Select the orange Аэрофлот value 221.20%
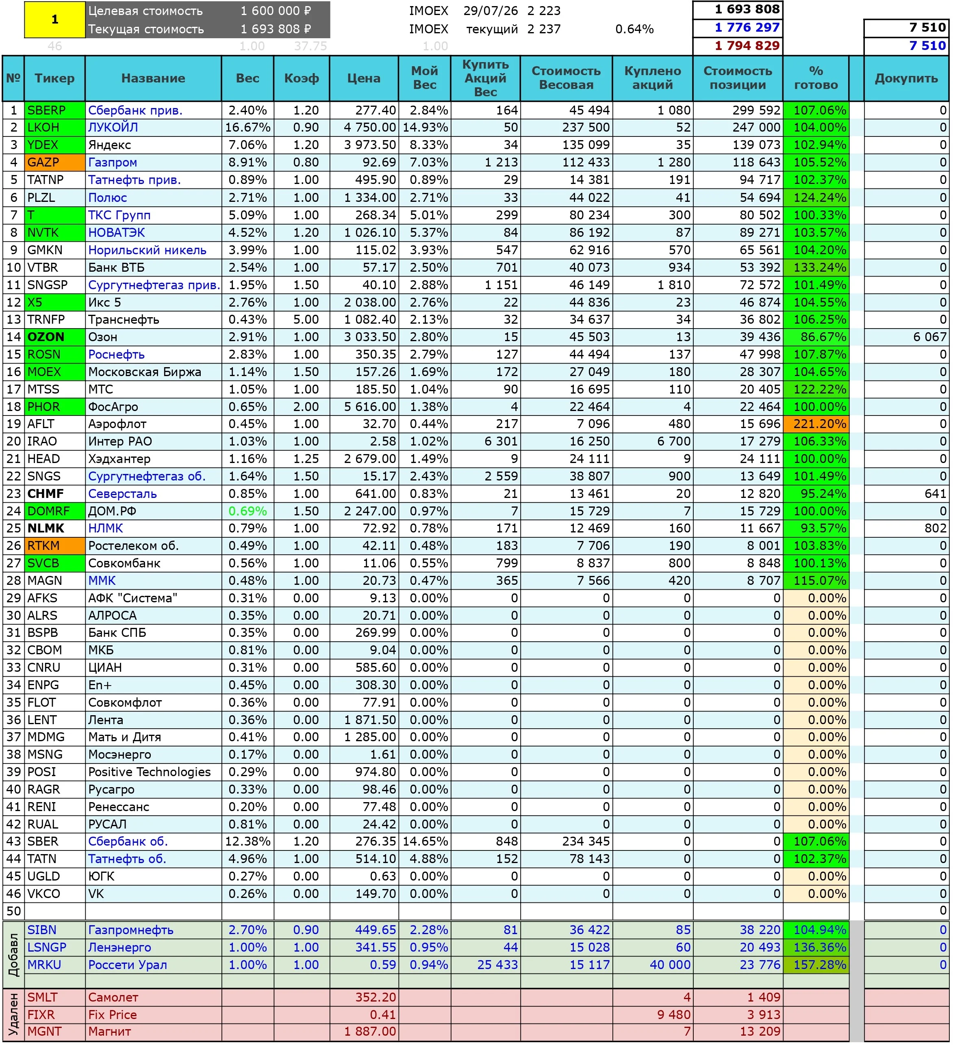Image resolution: width=953 pixels, height=1045 pixels. [816, 424]
